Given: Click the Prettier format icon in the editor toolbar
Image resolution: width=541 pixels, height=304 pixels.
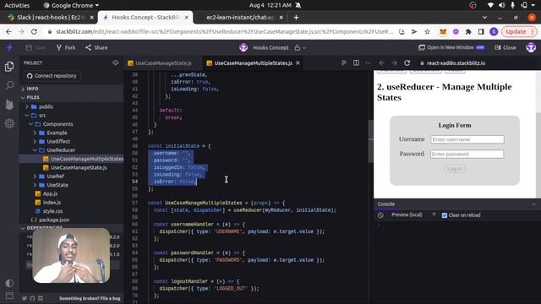Looking at the screenshot, I should pyautogui.click(x=344, y=63).
